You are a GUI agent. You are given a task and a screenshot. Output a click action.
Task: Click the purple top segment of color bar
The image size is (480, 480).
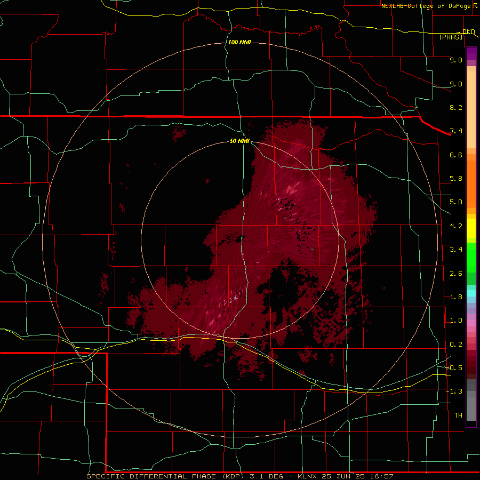[x=471, y=53]
